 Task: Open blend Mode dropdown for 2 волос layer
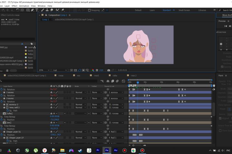click(x=81, y=92)
